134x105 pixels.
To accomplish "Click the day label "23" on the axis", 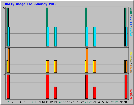I will 94,102.
